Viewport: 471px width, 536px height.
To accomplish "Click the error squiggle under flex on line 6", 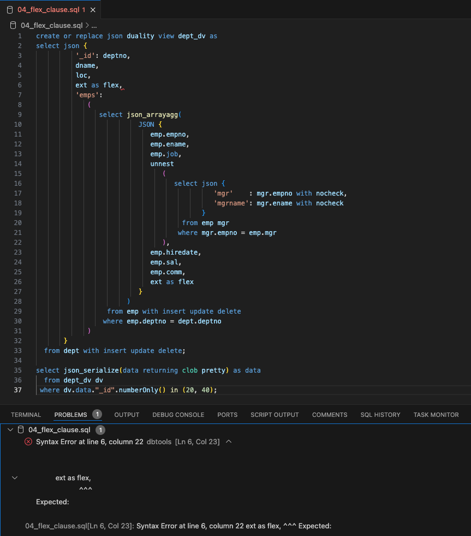I will (x=122, y=88).
